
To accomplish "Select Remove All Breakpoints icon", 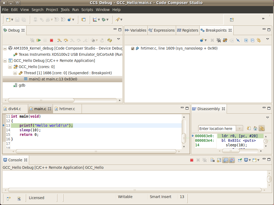I will click(x=219, y=40).
